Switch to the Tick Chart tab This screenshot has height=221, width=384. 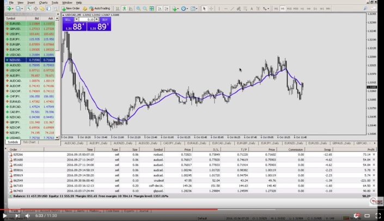click(29, 143)
